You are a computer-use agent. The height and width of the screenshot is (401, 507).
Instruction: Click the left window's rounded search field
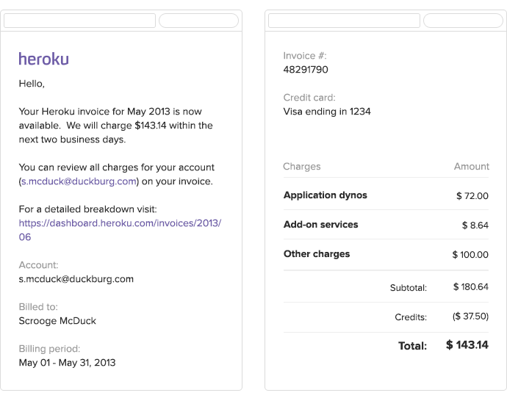click(198, 21)
